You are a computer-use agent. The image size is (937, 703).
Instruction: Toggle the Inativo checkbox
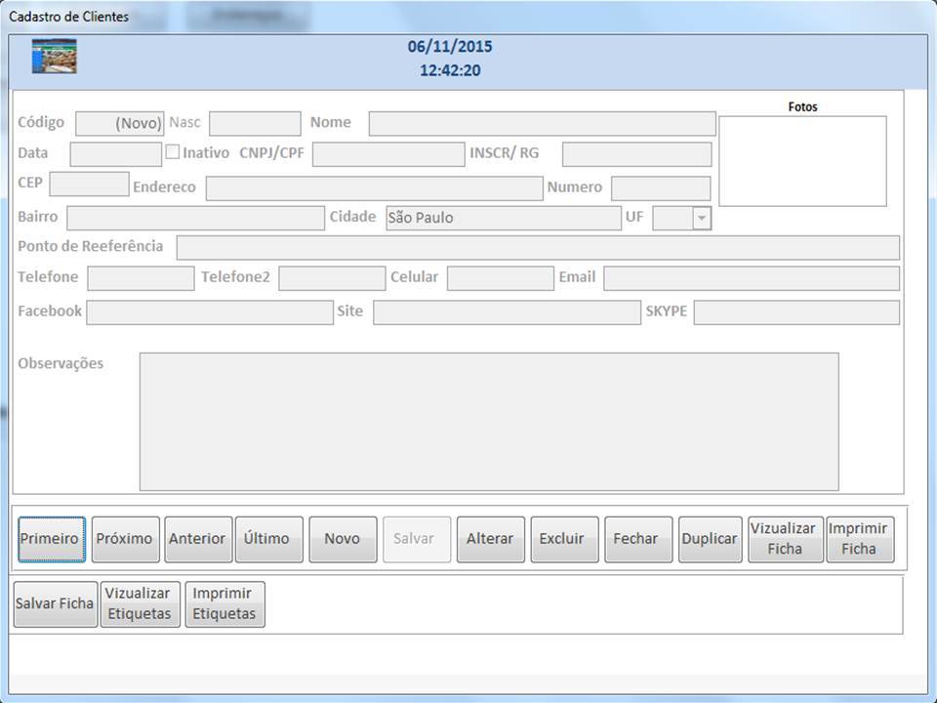click(x=173, y=152)
